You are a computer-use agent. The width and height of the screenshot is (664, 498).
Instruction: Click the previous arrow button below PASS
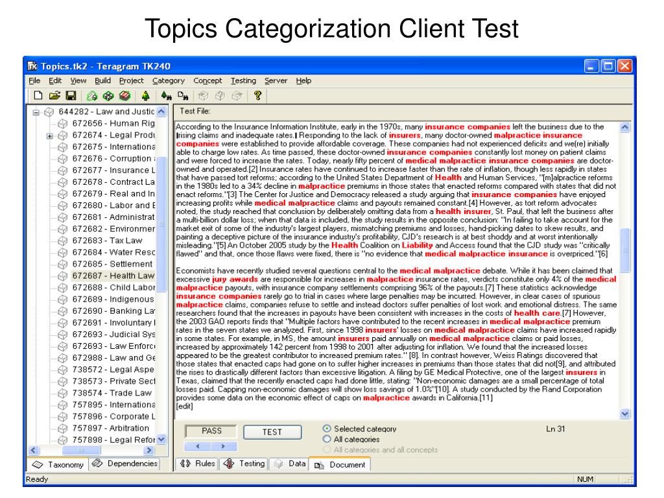(197, 446)
